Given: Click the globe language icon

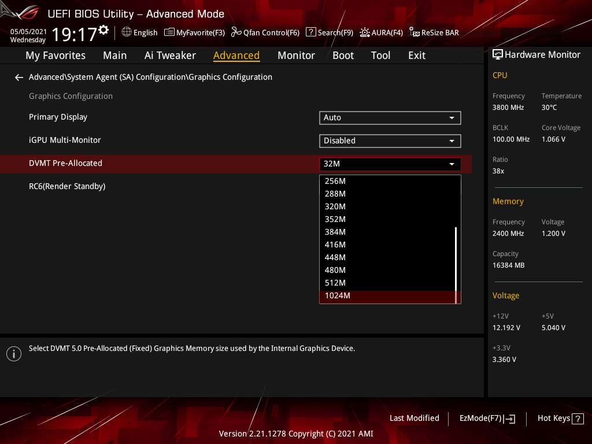Looking at the screenshot, I should pyautogui.click(x=127, y=32).
